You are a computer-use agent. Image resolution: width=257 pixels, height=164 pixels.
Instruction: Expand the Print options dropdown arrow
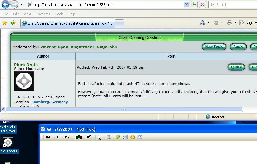[x=236, y=23]
